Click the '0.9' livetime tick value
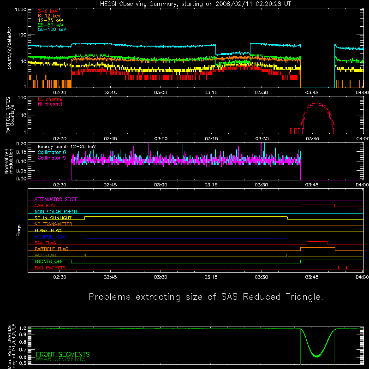The image size is (369, 369). pos(23,334)
